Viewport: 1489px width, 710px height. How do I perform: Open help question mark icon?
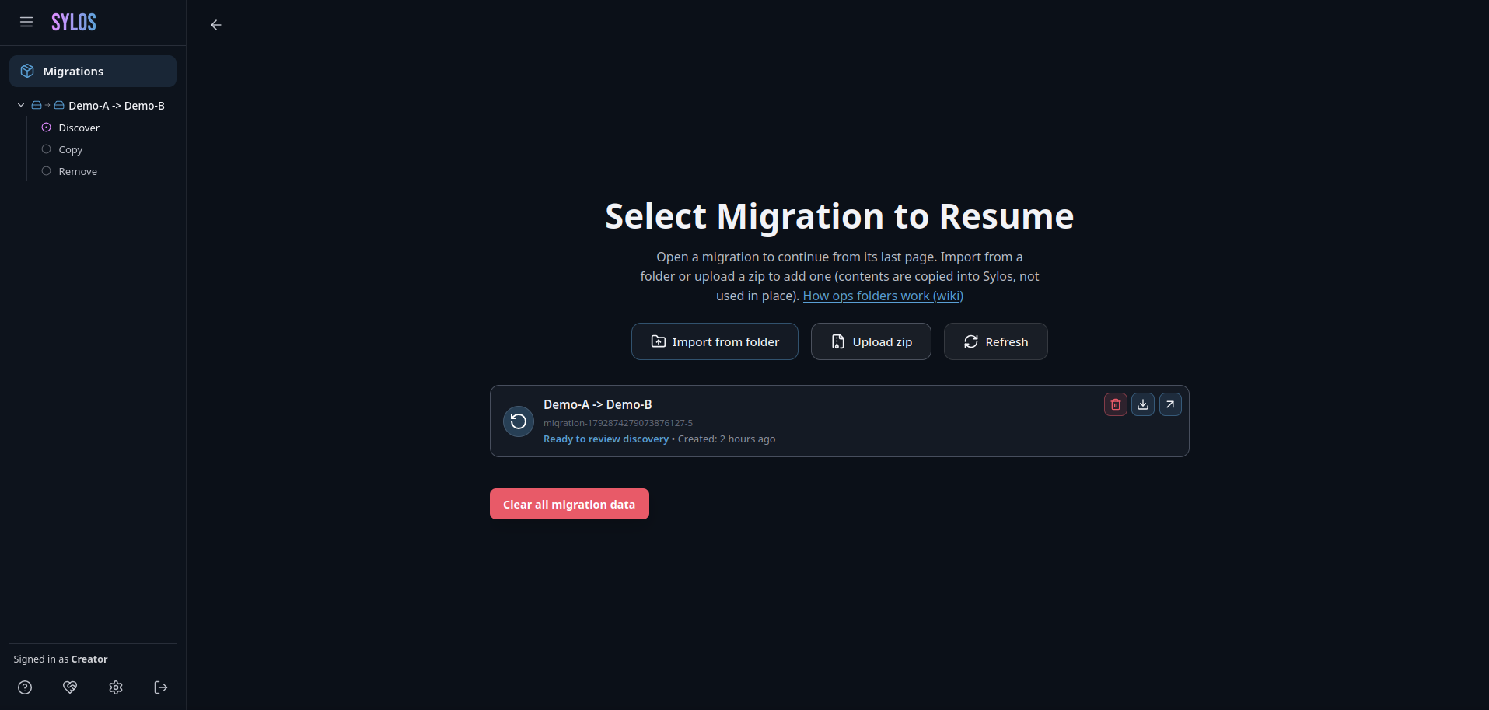coord(25,687)
